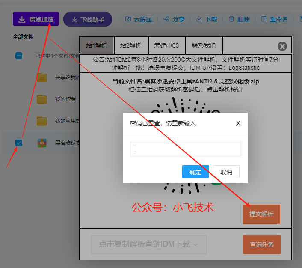302x268 pixels.
Task: Confirm password with 确定 button
Action: click(x=195, y=172)
